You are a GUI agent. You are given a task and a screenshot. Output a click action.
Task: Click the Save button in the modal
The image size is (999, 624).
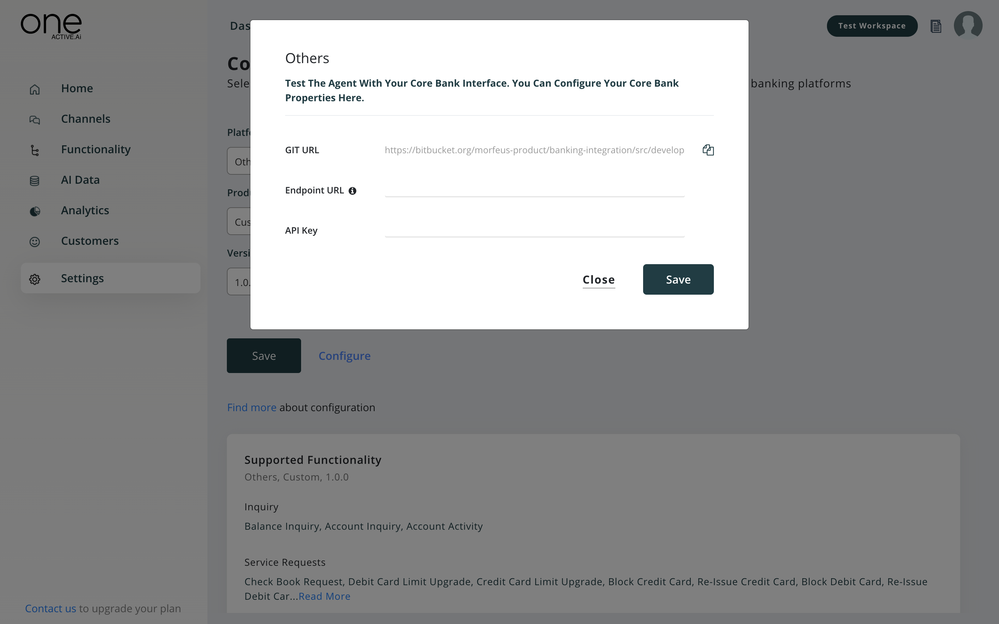click(x=677, y=279)
